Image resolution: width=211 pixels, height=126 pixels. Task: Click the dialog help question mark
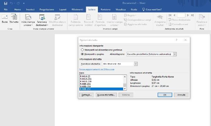coord(176,40)
